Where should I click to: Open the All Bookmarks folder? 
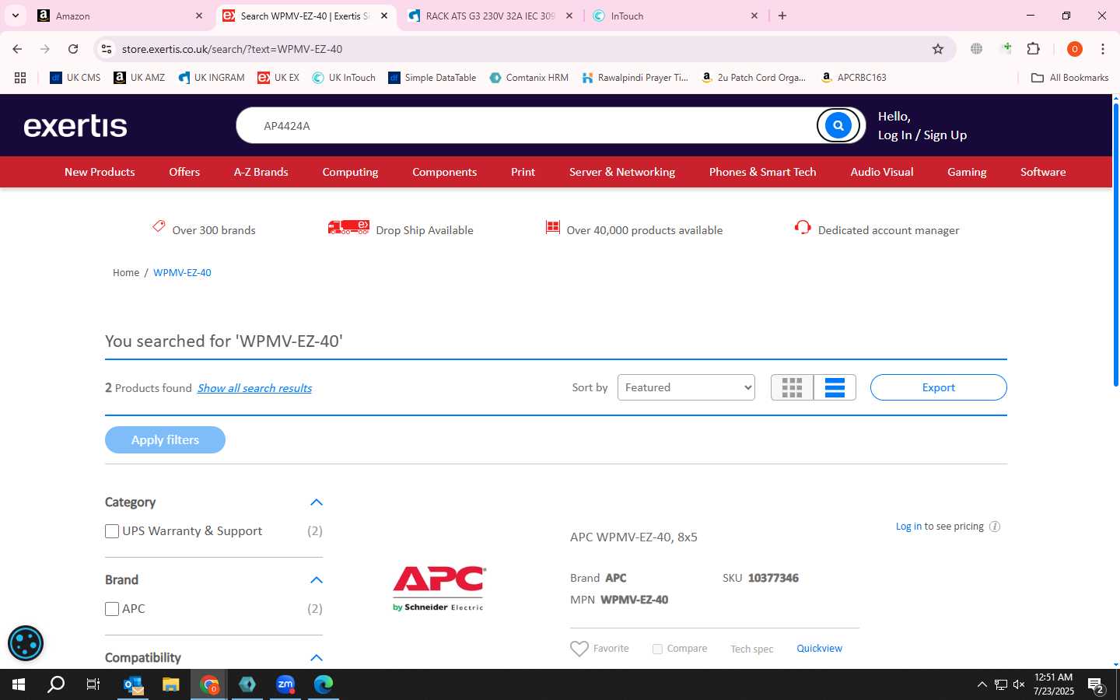pyautogui.click(x=1069, y=78)
